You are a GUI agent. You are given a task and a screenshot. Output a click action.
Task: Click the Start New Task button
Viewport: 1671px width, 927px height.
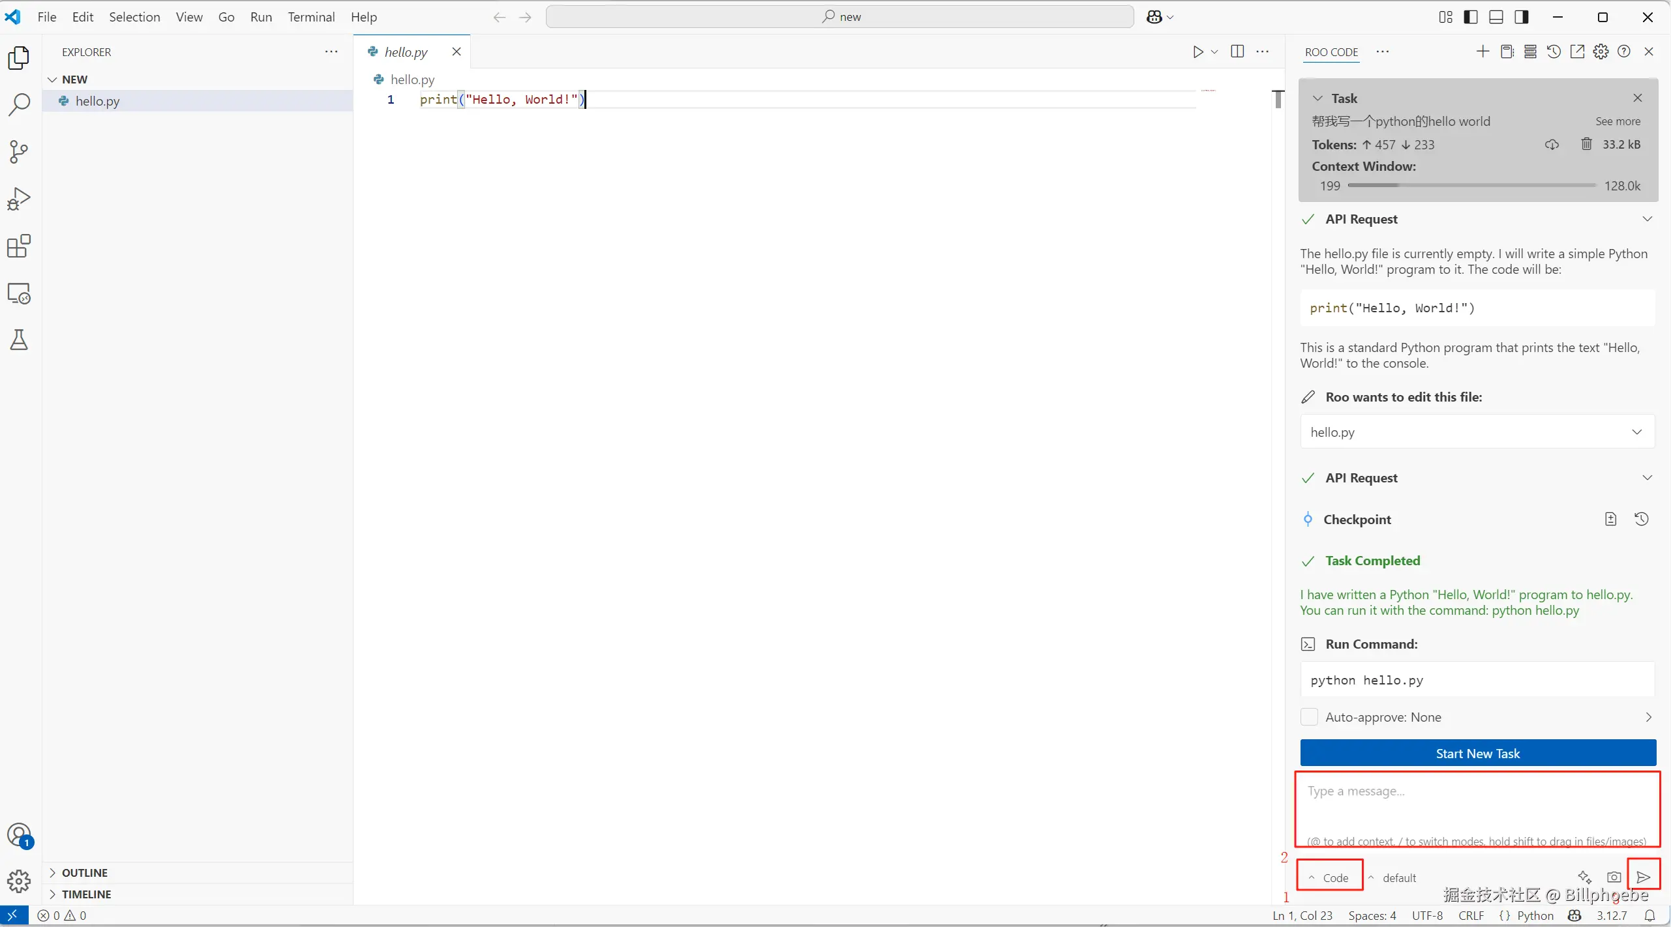(x=1477, y=754)
